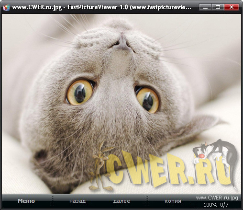Click the www.CWER.ru.jpg filename label
The height and width of the screenshot is (210, 243).
[x=217, y=198]
